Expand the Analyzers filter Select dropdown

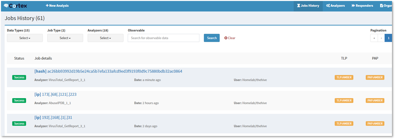click(105, 38)
